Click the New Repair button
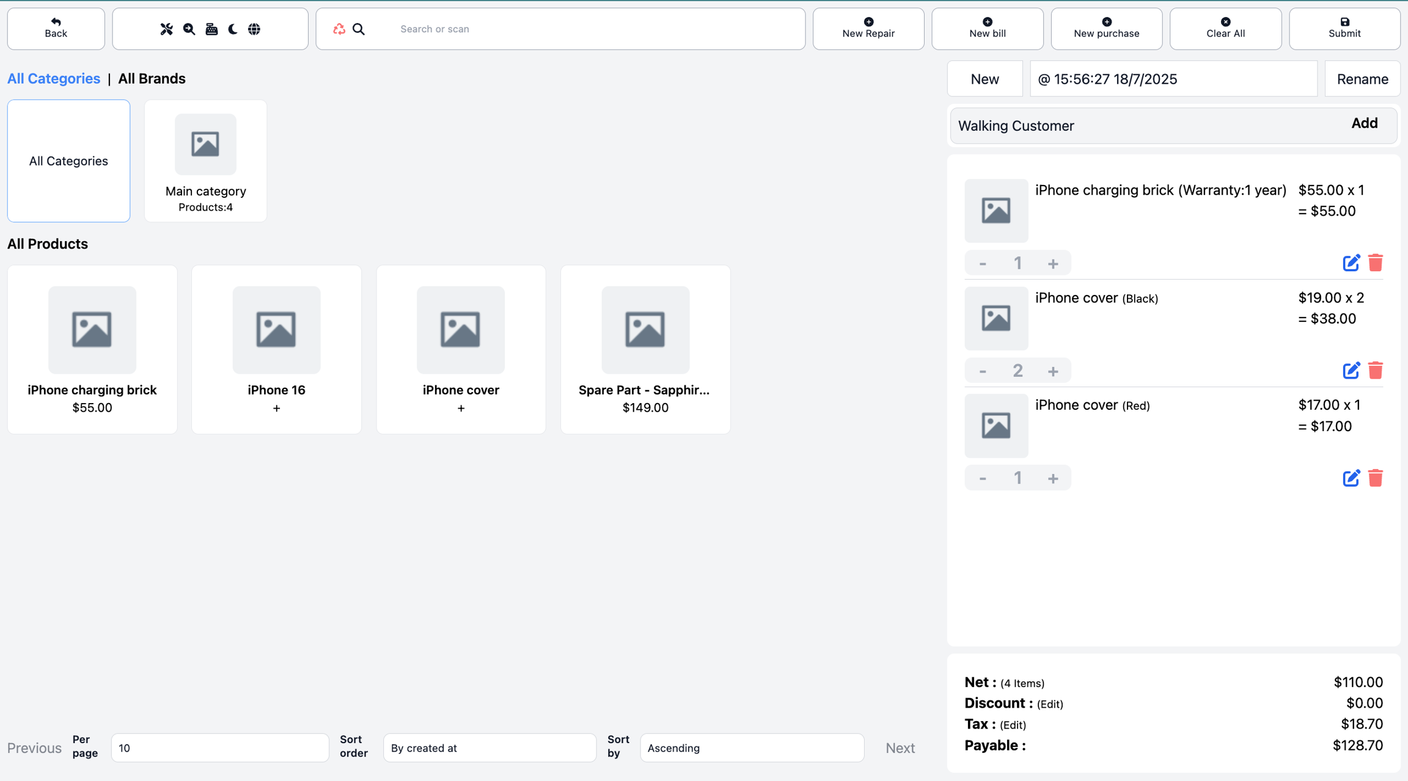1408x781 pixels. 868,29
